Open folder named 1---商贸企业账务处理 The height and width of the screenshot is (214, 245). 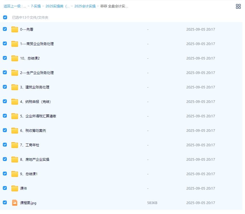tap(37, 44)
